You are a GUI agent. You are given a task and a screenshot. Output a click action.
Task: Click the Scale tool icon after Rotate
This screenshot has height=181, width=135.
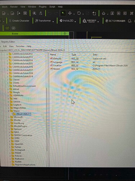88,13
